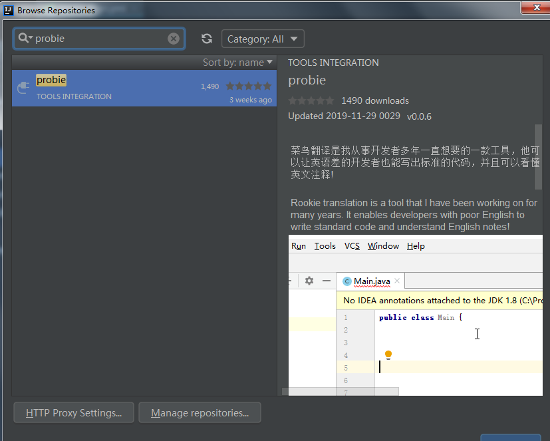550x441 pixels.
Task: Click the '1490 downloads' text in details
Action: point(375,100)
